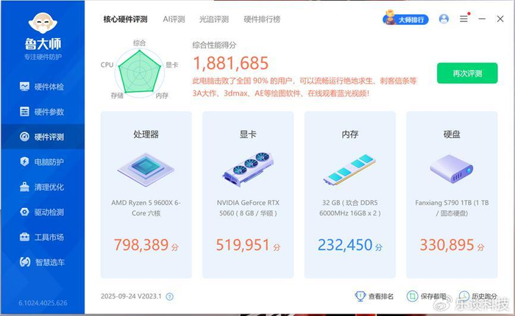Click the user account avatar icon
This screenshot has width=515, height=316.
[444, 18]
